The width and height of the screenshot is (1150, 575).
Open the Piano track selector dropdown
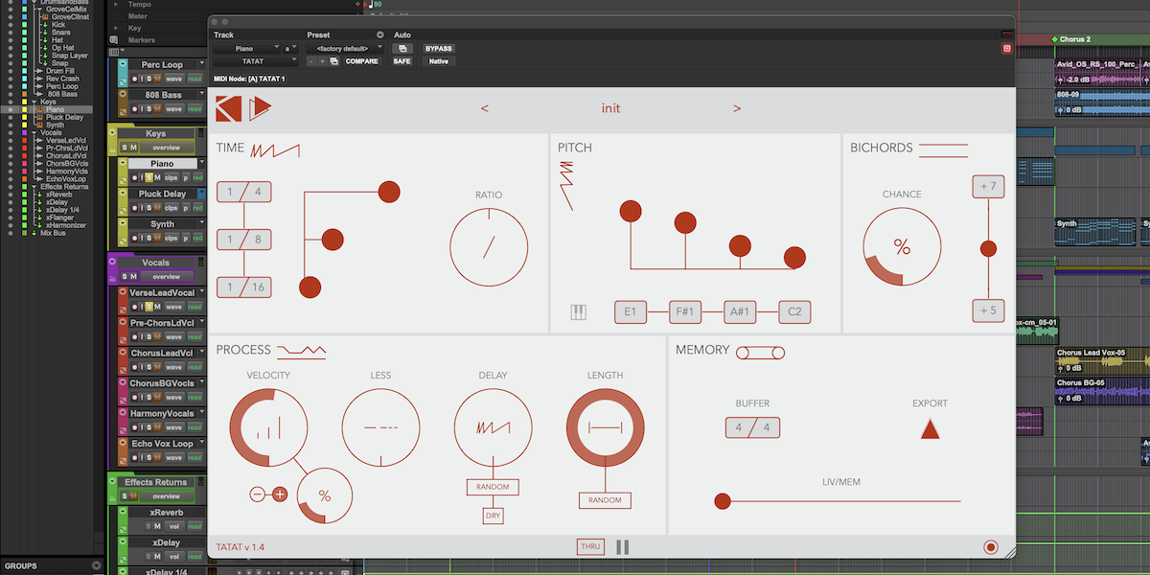(x=247, y=48)
